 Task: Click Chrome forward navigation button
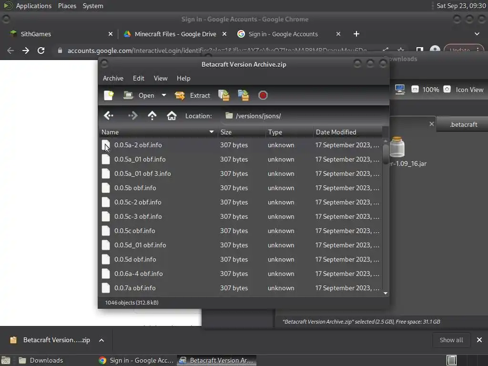point(26,51)
